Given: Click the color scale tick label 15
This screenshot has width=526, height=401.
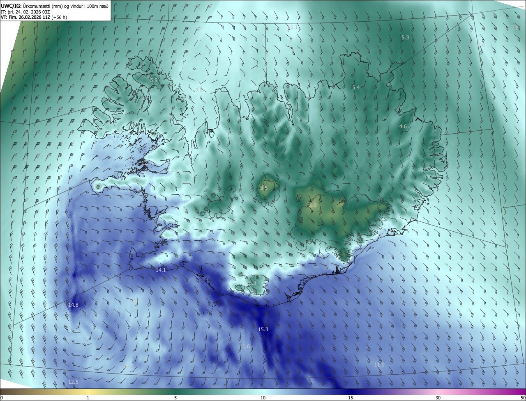Looking at the screenshot, I should pyautogui.click(x=351, y=398).
